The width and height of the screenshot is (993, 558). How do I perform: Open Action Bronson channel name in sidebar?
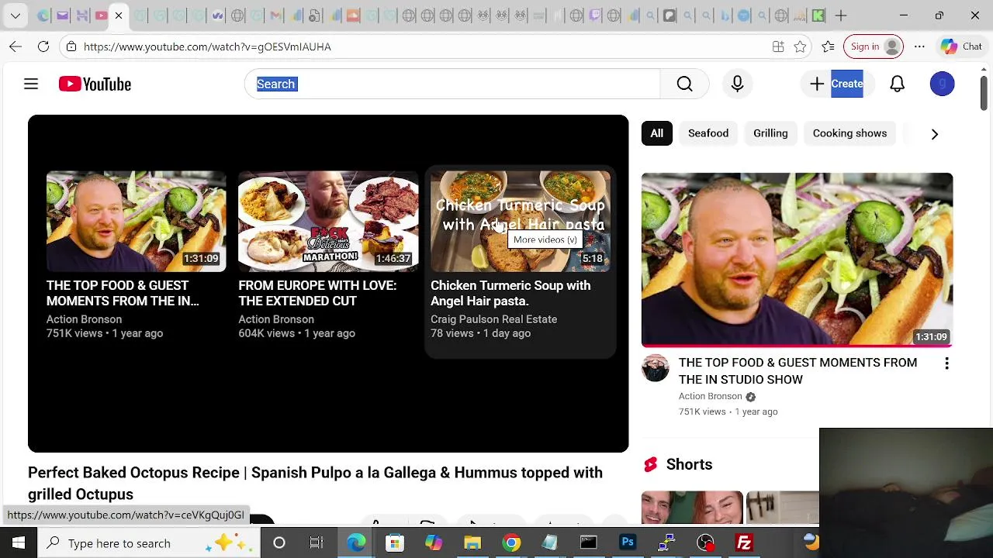(x=710, y=396)
